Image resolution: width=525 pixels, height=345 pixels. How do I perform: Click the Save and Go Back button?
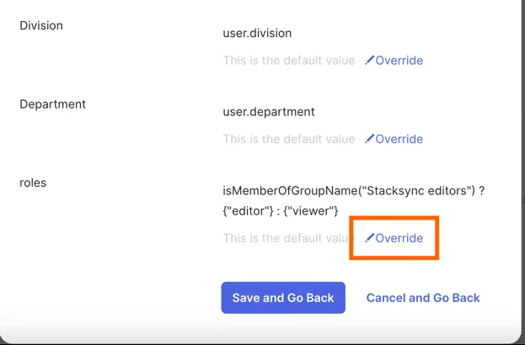pyautogui.click(x=283, y=298)
